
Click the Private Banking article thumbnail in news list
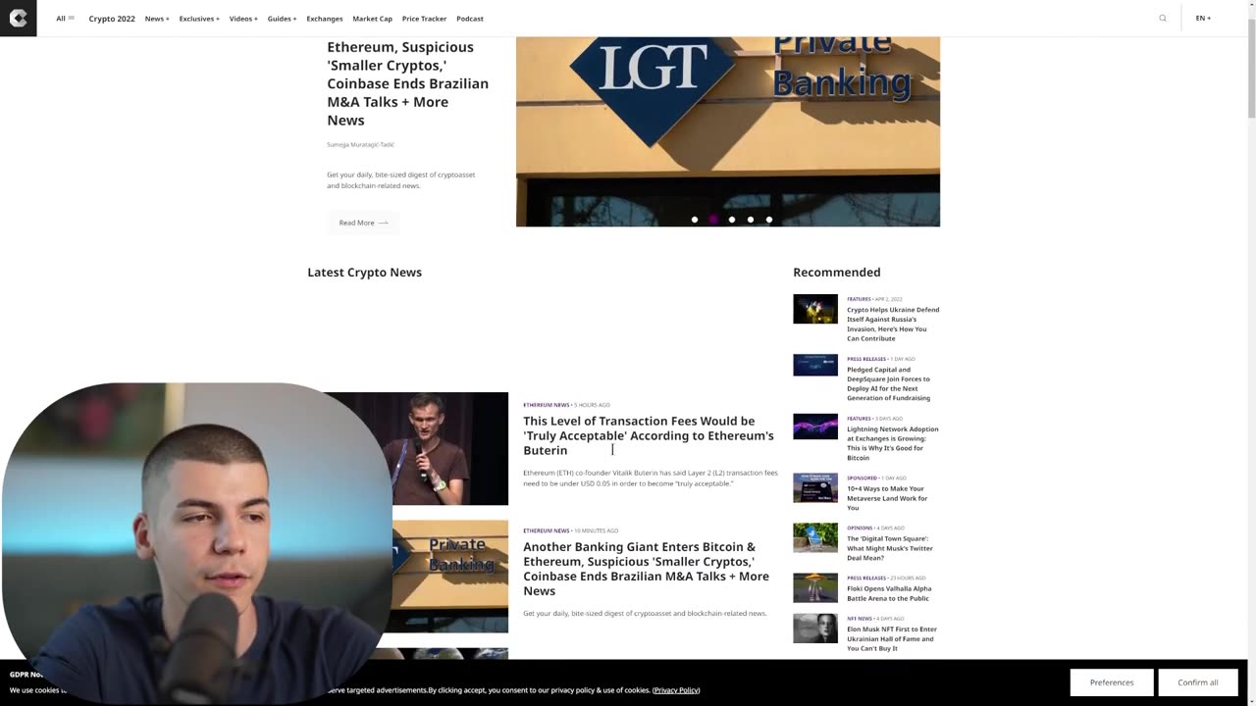pos(450,577)
